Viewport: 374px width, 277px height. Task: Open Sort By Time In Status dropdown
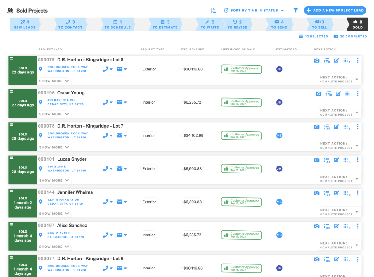pos(254,11)
